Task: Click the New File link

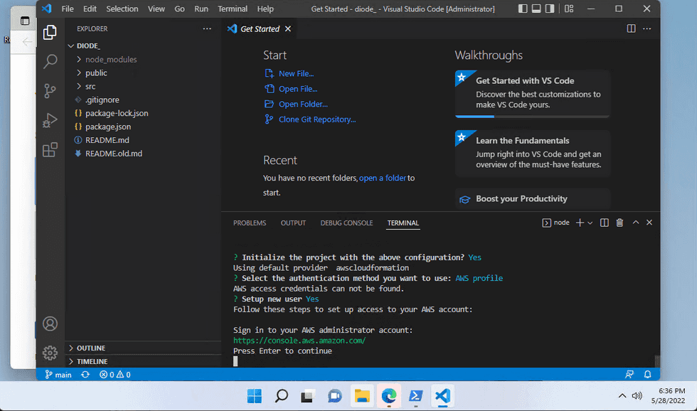Action: [296, 74]
